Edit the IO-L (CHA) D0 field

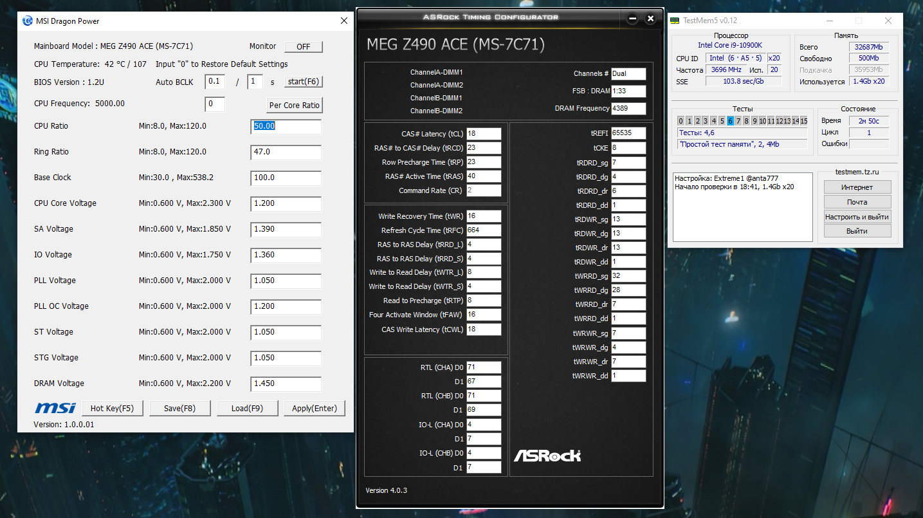tap(484, 425)
